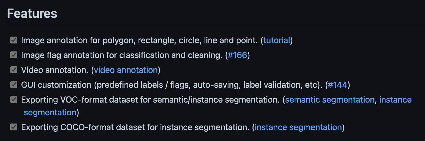
Task: Toggle the image flag annotation checkbox
Action: tap(14, 55)
